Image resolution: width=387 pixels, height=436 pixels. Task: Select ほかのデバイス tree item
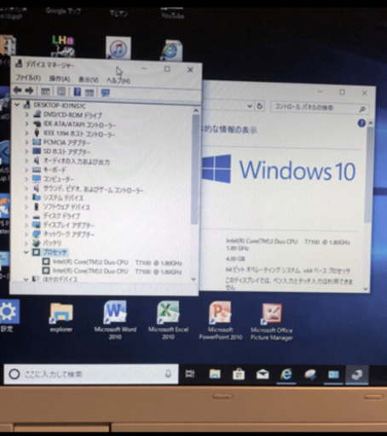point(60,279)
